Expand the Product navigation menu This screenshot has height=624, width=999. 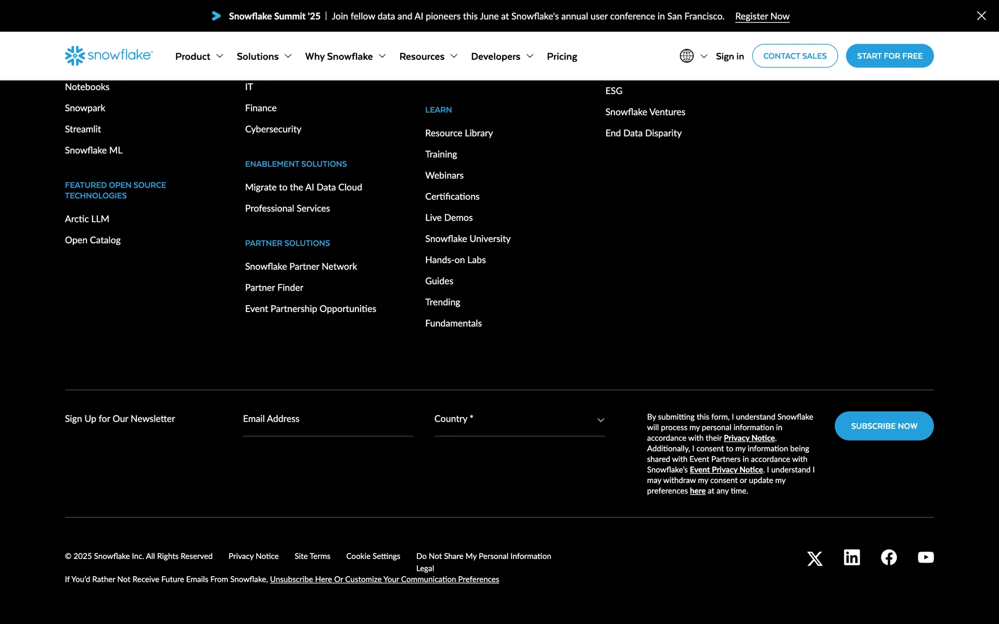pos(199,56)
